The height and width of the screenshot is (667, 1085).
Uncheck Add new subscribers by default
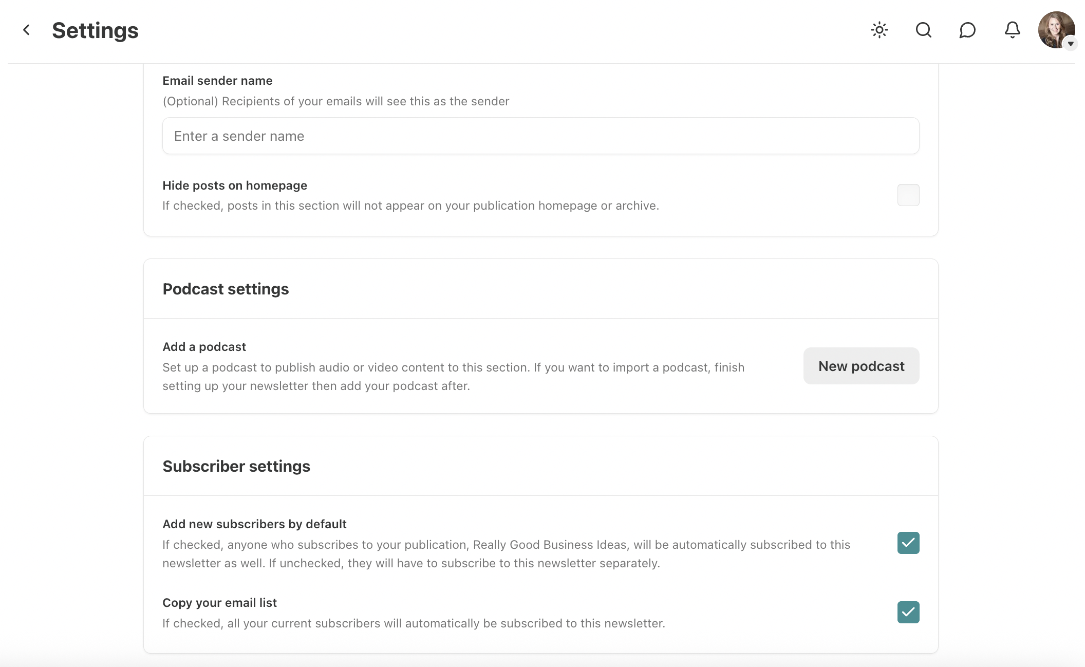coord(908,543)
